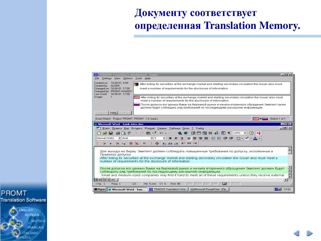
Task: Click the Decrease Indent icon
Action: (x=225, y=138)
